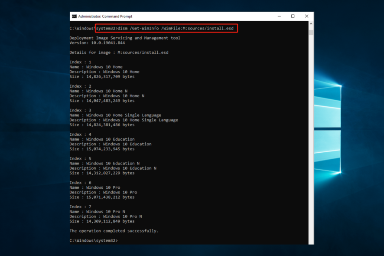Click the 'Index : 2' line

[80, 86]
